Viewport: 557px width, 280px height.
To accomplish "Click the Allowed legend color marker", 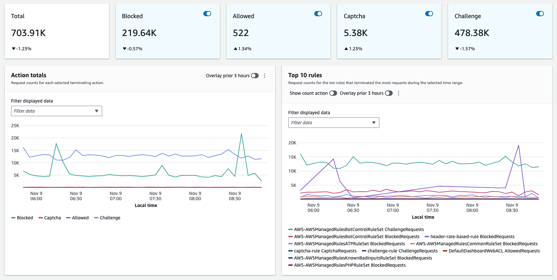I will pyautogui.click(x=68, y=218).
